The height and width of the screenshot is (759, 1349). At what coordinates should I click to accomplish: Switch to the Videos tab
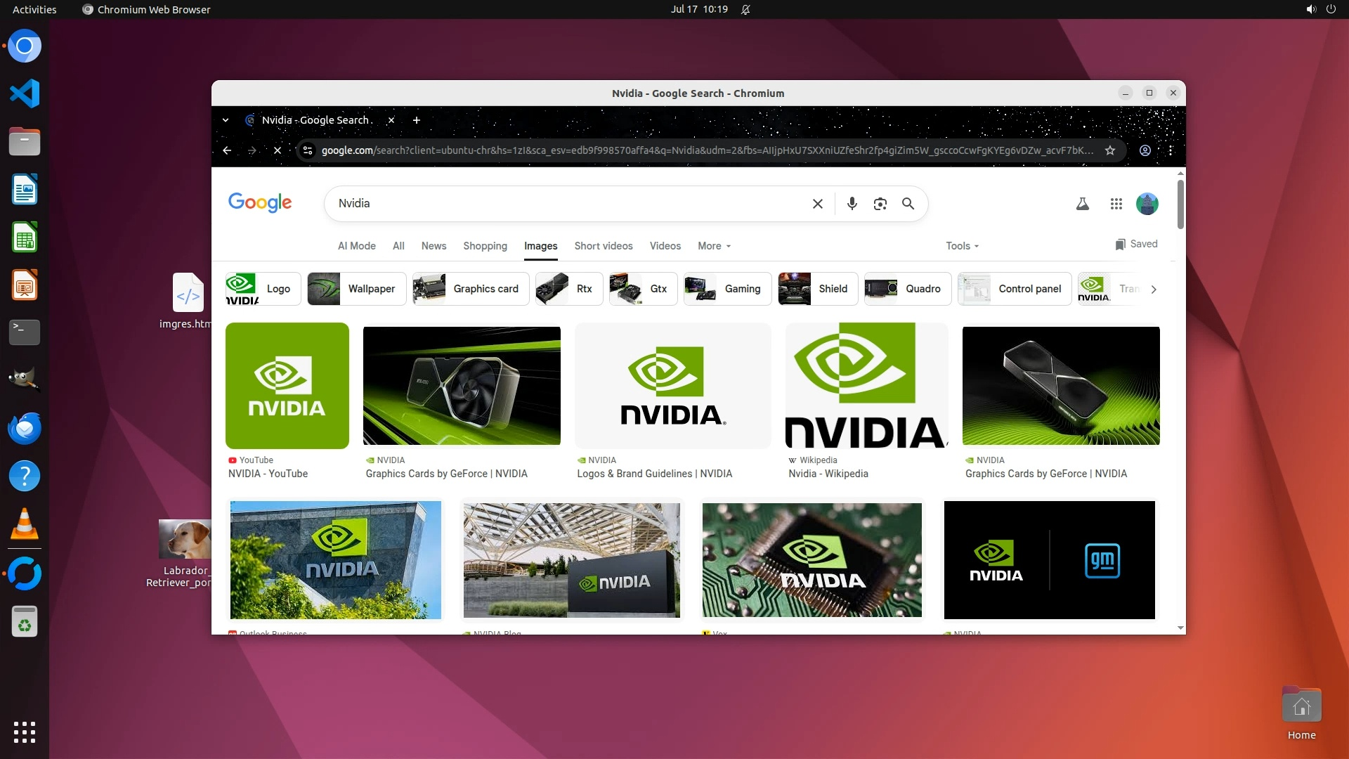tap(665, 246)
